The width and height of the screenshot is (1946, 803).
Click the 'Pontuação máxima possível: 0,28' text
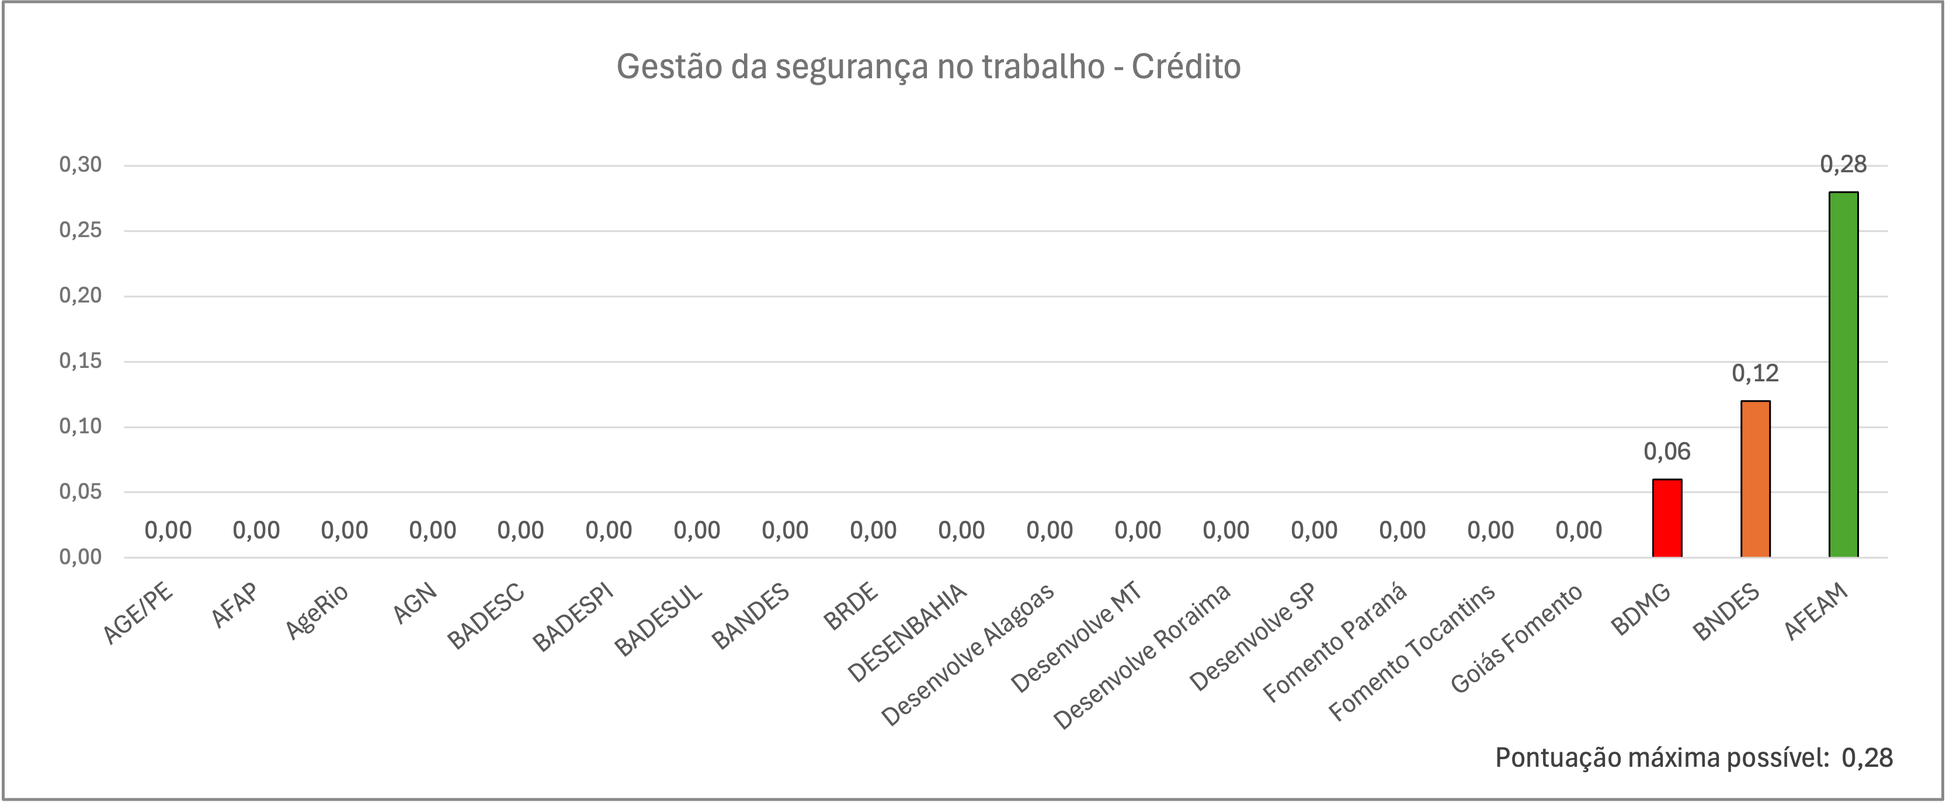(x=1694, y=757)
